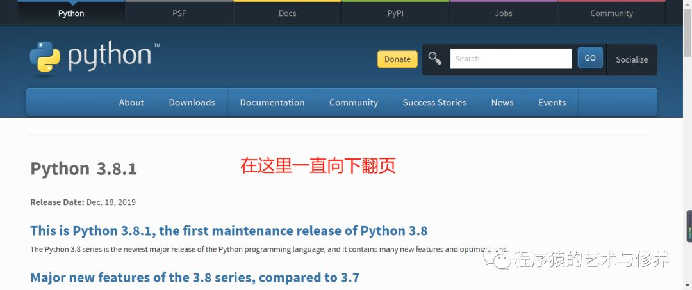692x290 pixels.
Task: Open the Jobs top tab
Action: pyautogui.click(x=504, y=13)
